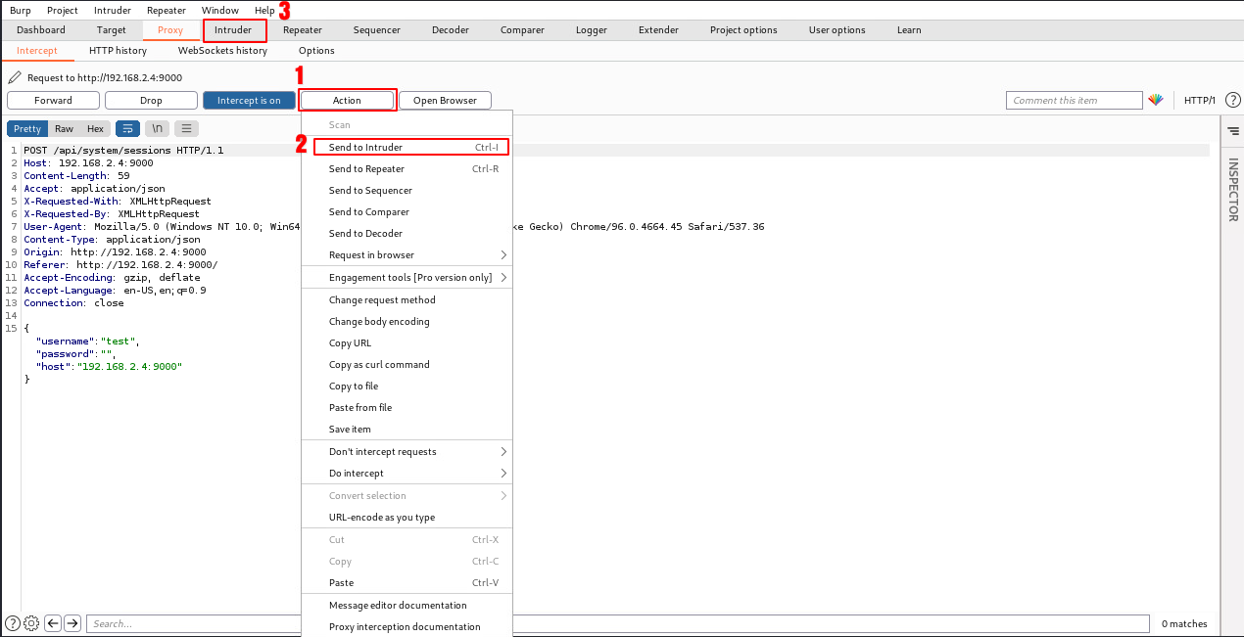Click previous match arrow in search bar
Screen dimensions: 1244x637
point(53,623)
